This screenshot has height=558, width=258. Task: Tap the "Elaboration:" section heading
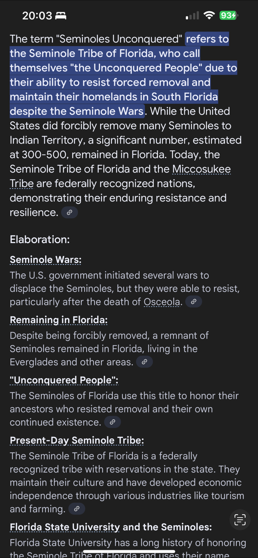(x=40, y=240)
